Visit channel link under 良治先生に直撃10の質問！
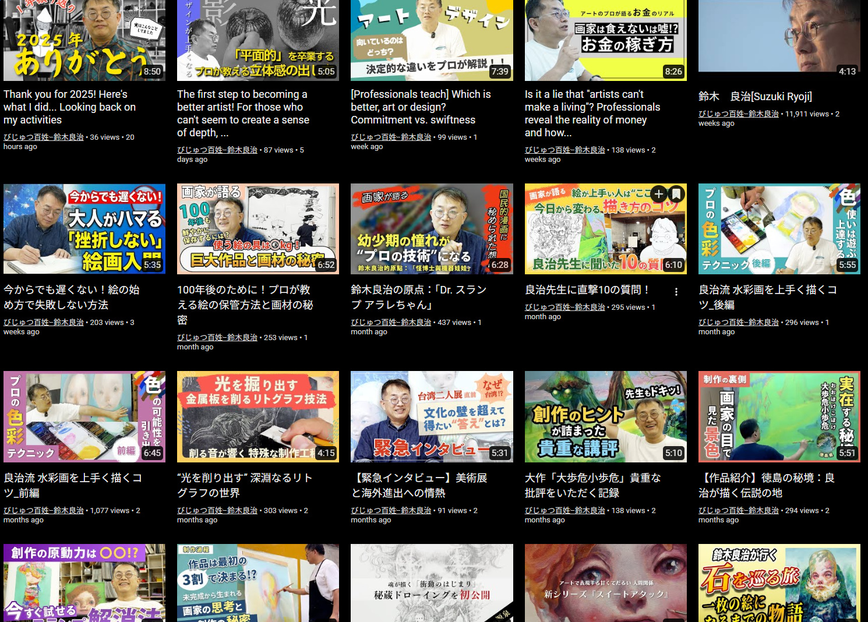The width and height of the screenshot is (868, 622). [x=565, y=308]
